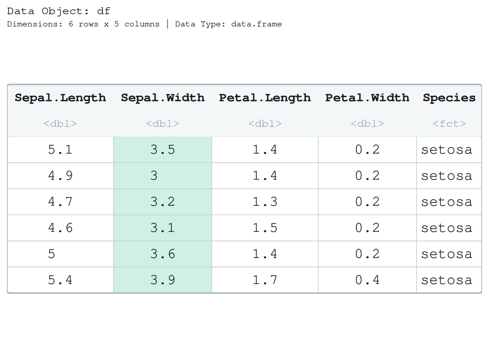Click setosa in the 4.6 row
Screen dimensions: 489x349
click(x=449, y=228)
